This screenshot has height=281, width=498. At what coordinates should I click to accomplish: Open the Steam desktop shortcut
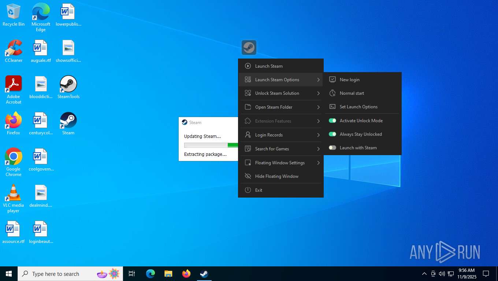pos(68,123)
